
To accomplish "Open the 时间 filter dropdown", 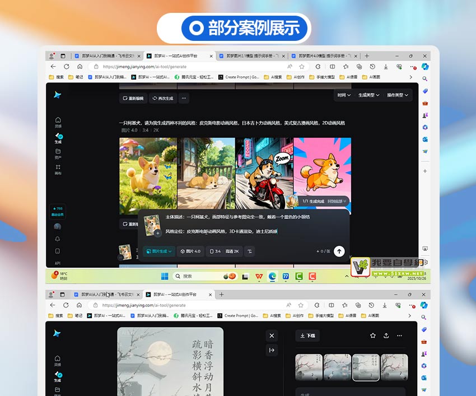I will tap(344, 95).
